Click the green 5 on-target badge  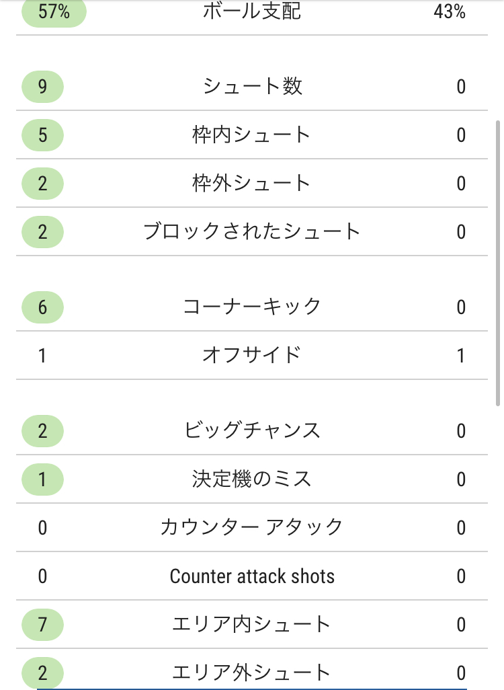pos(42,135)
